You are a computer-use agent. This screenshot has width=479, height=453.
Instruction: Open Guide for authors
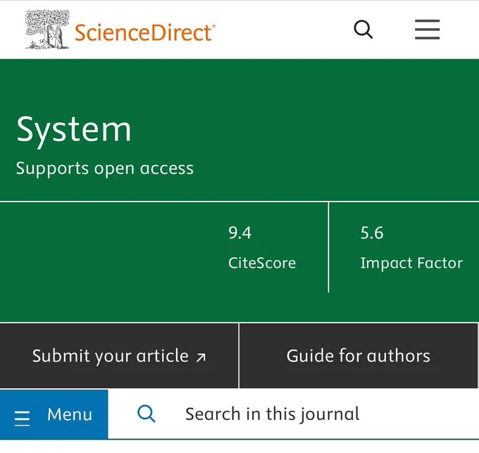point(359,356)
